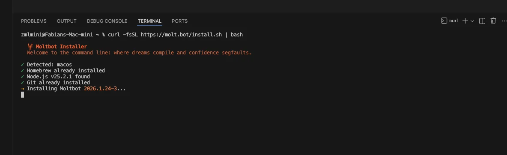Viewport: 507px width, 155px height.
Task: Click the lobster emoji before Moltbot Installer
Action: tap(30, 47)
